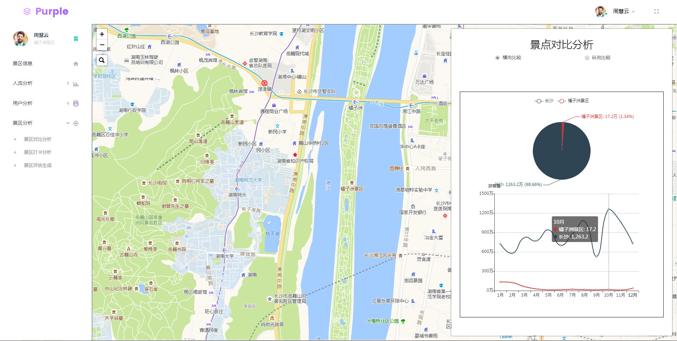
Task: Click the sidebar profile avatar
Action: point(20,38)
